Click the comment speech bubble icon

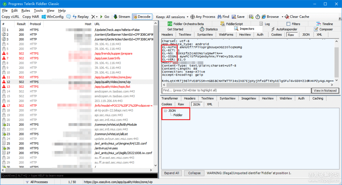click(x=68, y=16)
